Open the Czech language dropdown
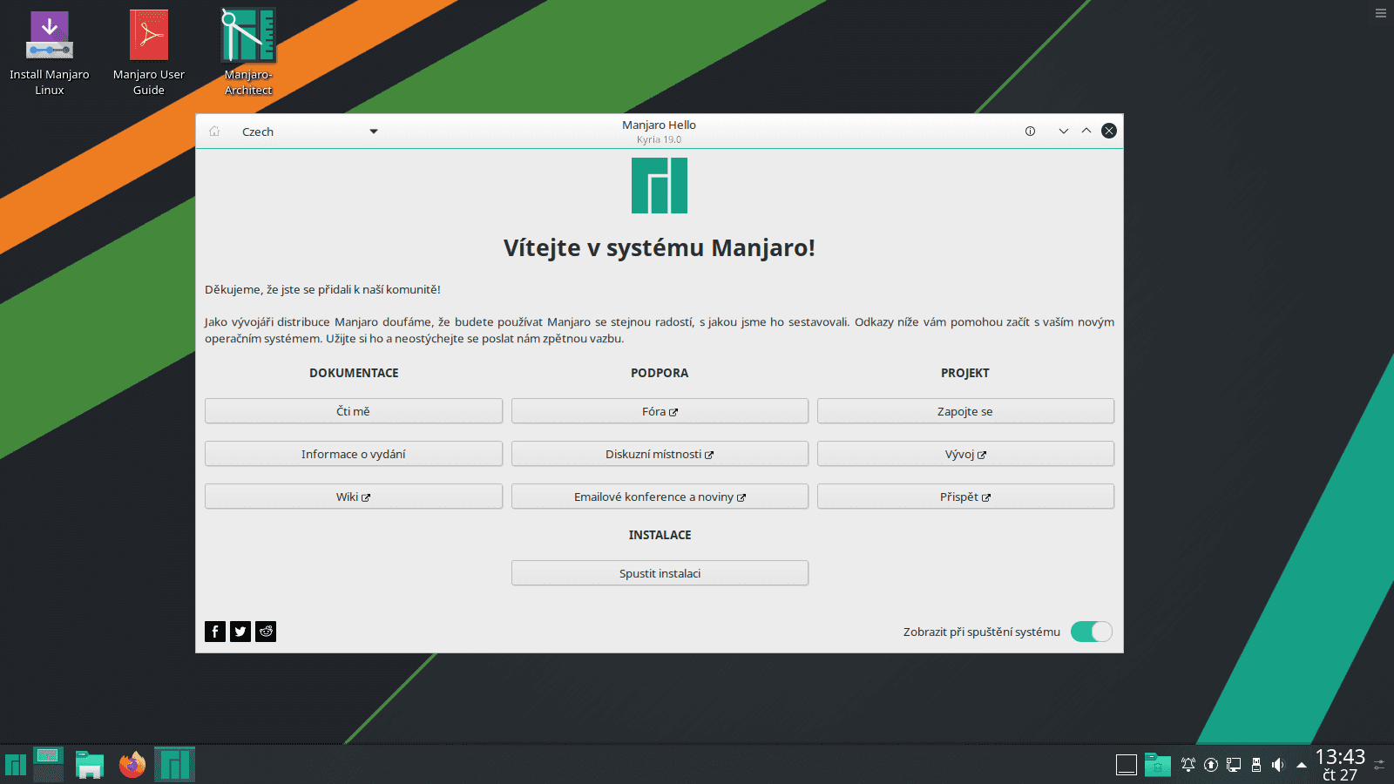This screenshot has width=1394, height=784. pos(311,131)
